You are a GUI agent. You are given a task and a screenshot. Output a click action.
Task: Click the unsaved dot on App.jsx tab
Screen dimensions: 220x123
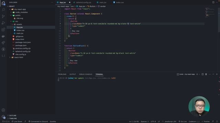click(x=69, y=2)
